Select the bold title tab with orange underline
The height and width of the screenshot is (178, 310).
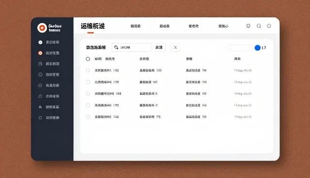tap(93, 26)
